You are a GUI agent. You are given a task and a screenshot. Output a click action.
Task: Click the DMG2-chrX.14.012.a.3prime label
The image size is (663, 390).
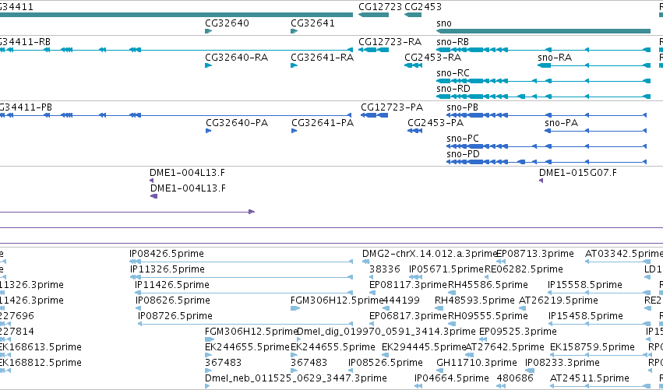point(428,254)
